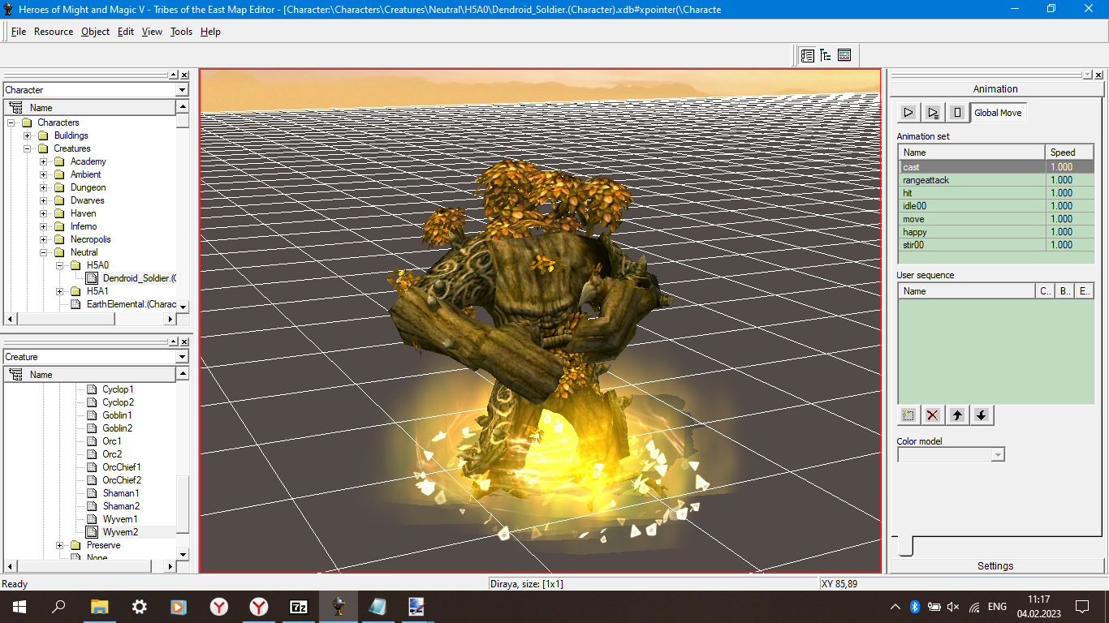
Task: Open the Settings panel section
Action: click(995, 565)
